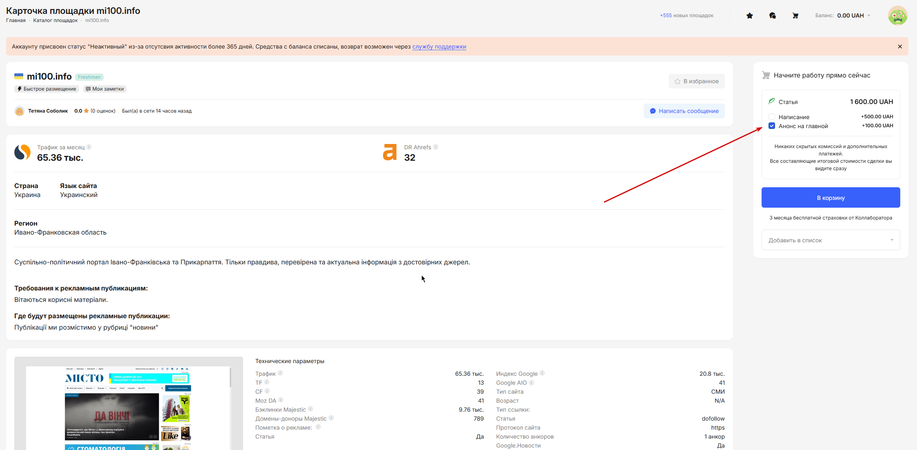This screenshot has width=917, height=450.
Task: Click Написать сообщение button
Action: (684, 111)
